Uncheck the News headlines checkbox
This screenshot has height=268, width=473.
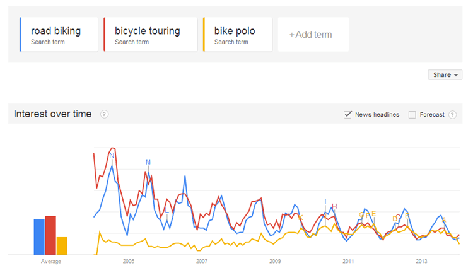tap(347, 115)
